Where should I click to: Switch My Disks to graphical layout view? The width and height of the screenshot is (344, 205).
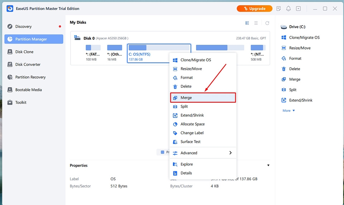click(247, 23)
